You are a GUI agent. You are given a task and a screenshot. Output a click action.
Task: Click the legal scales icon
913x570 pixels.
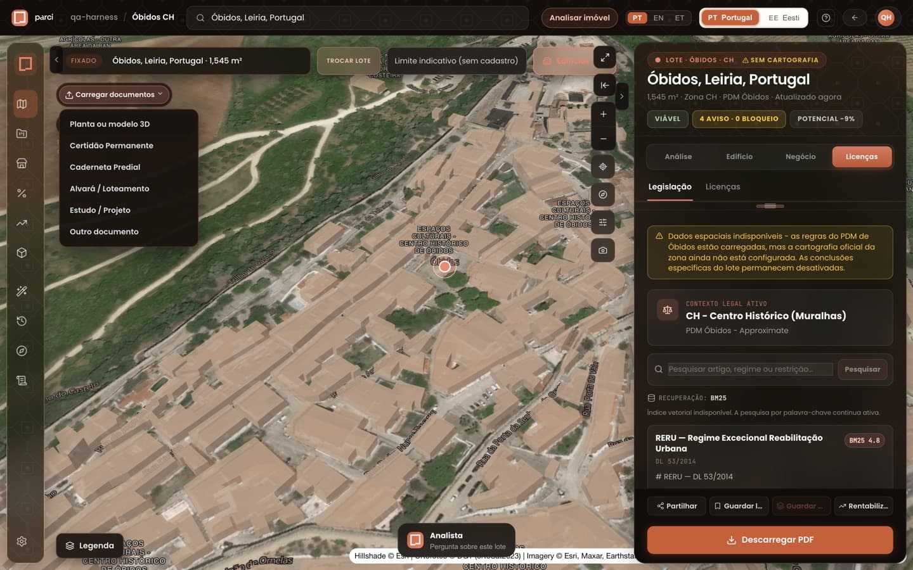point(668,310)
